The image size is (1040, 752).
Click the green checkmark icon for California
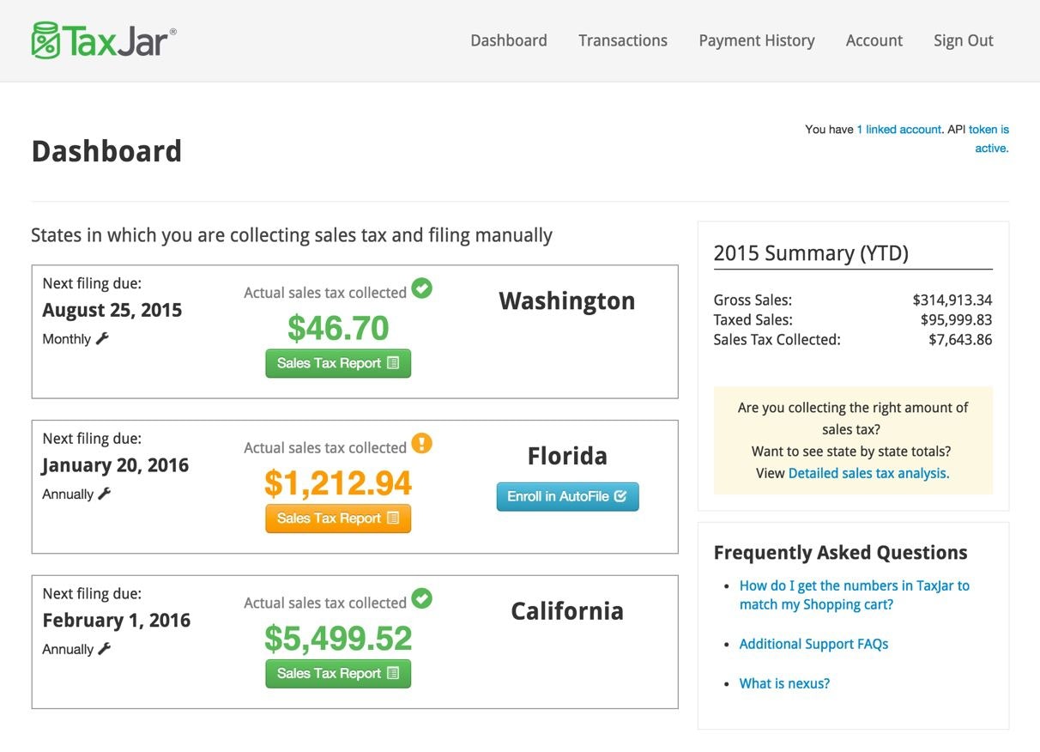tap(421, 599)
